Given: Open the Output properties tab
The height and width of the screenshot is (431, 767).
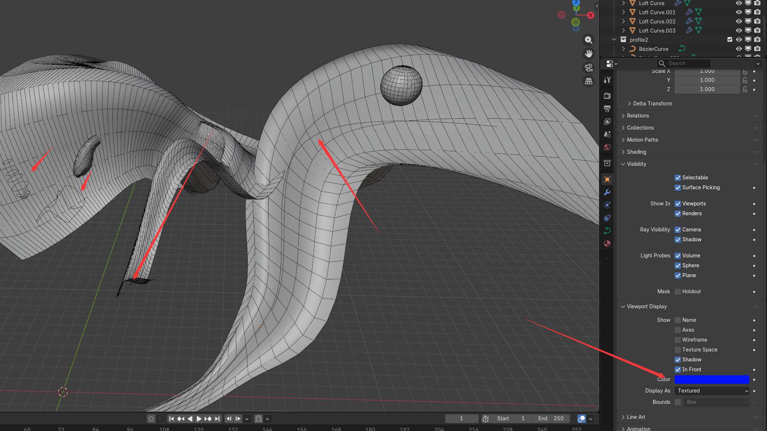Looking at the screenshot, I should click(x=607, y=108).
